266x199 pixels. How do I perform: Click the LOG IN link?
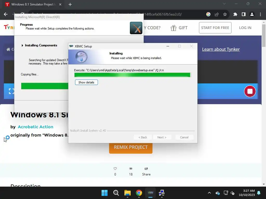coord(245,28)
